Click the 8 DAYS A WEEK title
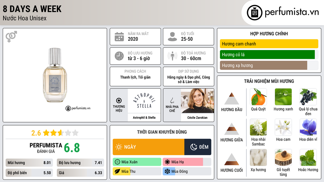The width and height of the screenshot is (324, 182). [32, 9]
